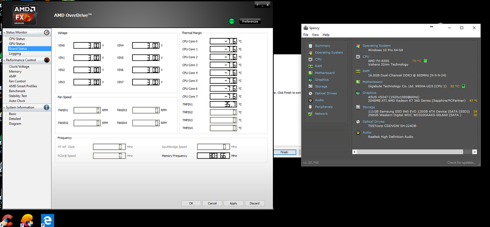Image resolution: width=490 pixels, height=227 pixels.
Task: Click the Preferences button in AMD OverDrive
Action: [250, 21]
